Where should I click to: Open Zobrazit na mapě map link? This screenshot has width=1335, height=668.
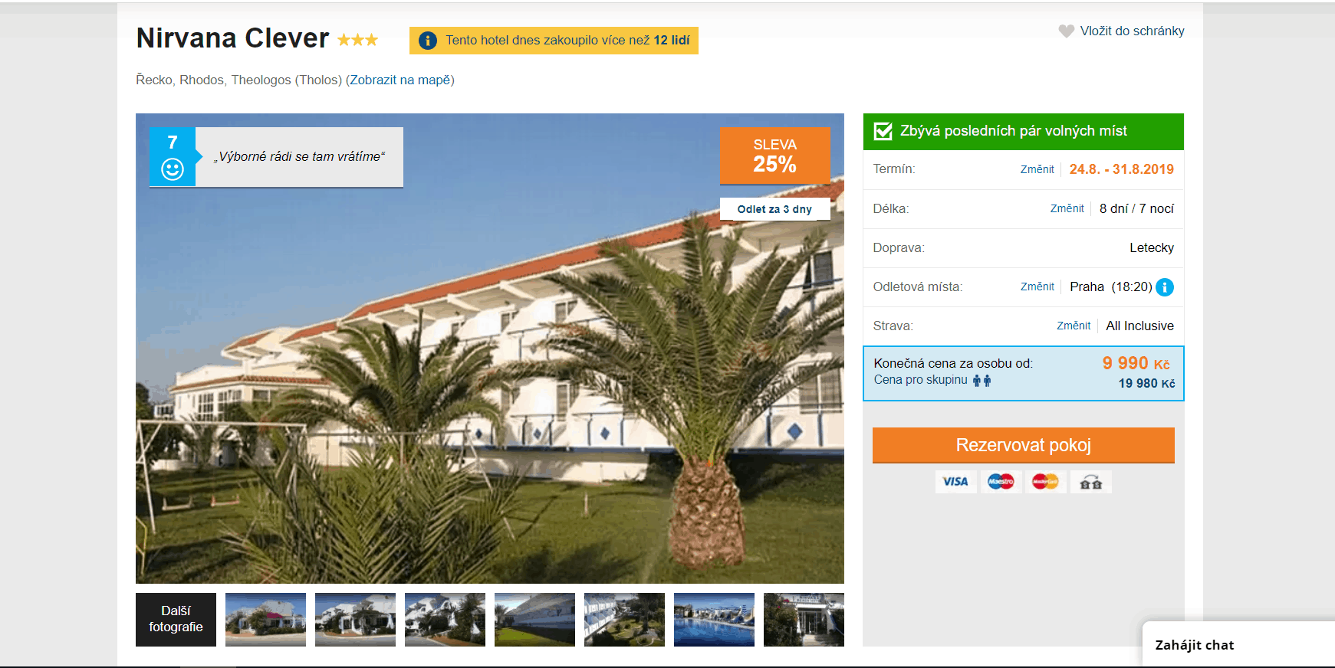401,80
